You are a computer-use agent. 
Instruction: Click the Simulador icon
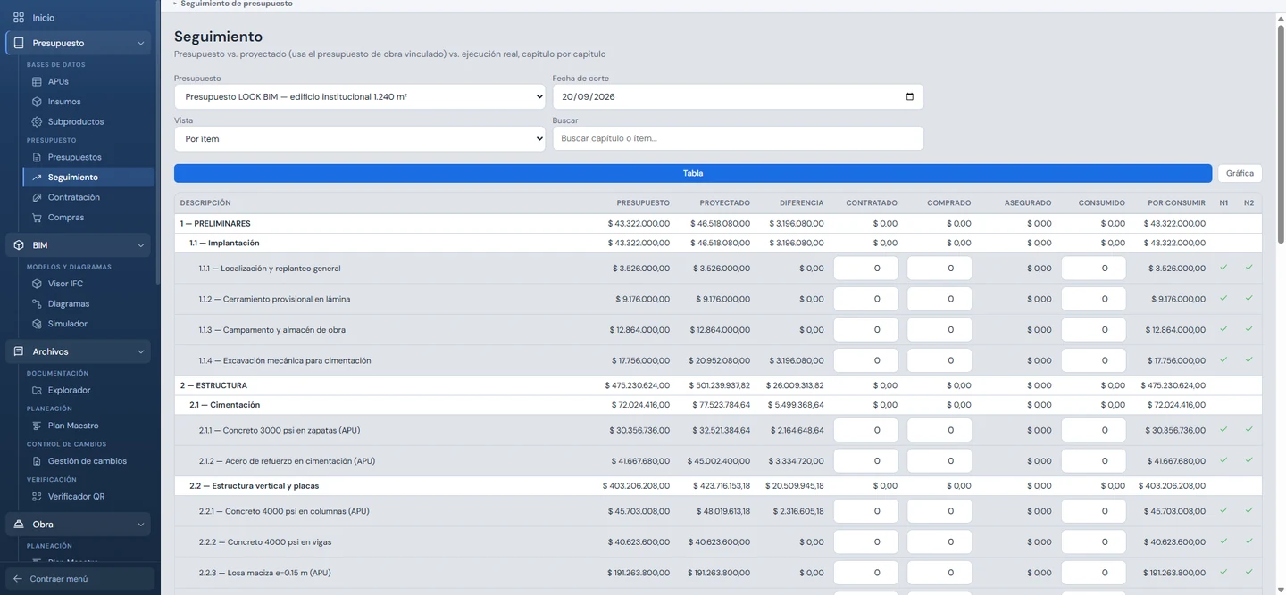click(x=37, y=324)
